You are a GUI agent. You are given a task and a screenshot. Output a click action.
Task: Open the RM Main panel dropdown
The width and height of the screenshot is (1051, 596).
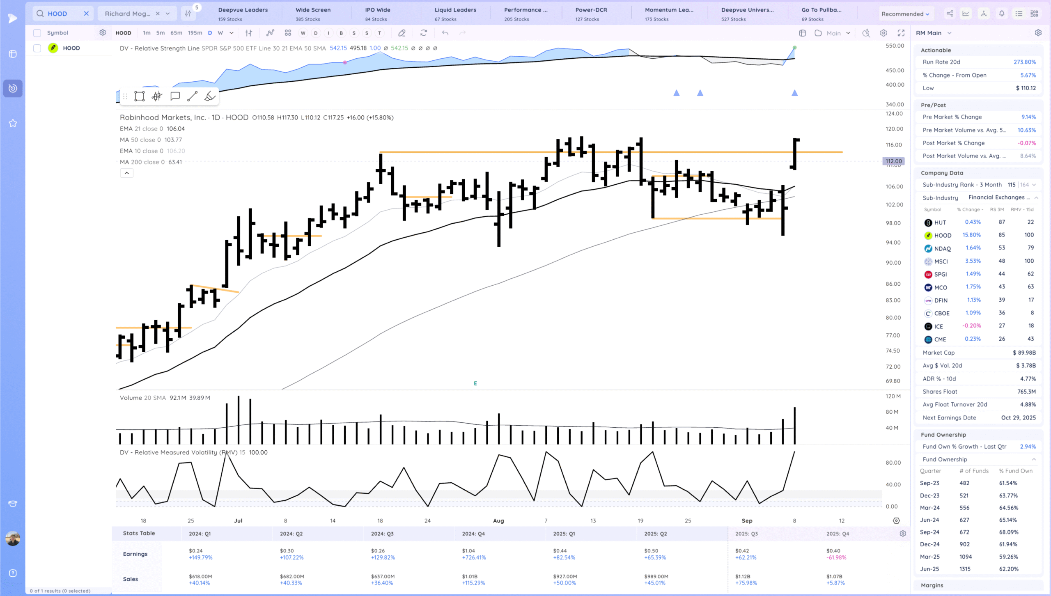(x=934, y=33)
